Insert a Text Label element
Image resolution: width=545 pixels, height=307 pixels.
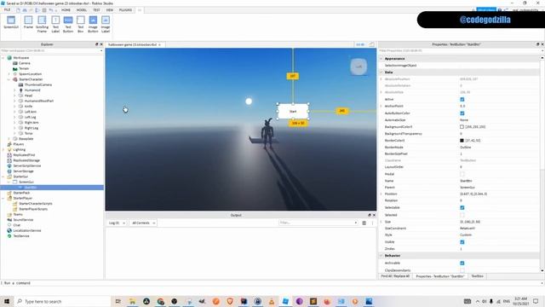pos(55,24)
